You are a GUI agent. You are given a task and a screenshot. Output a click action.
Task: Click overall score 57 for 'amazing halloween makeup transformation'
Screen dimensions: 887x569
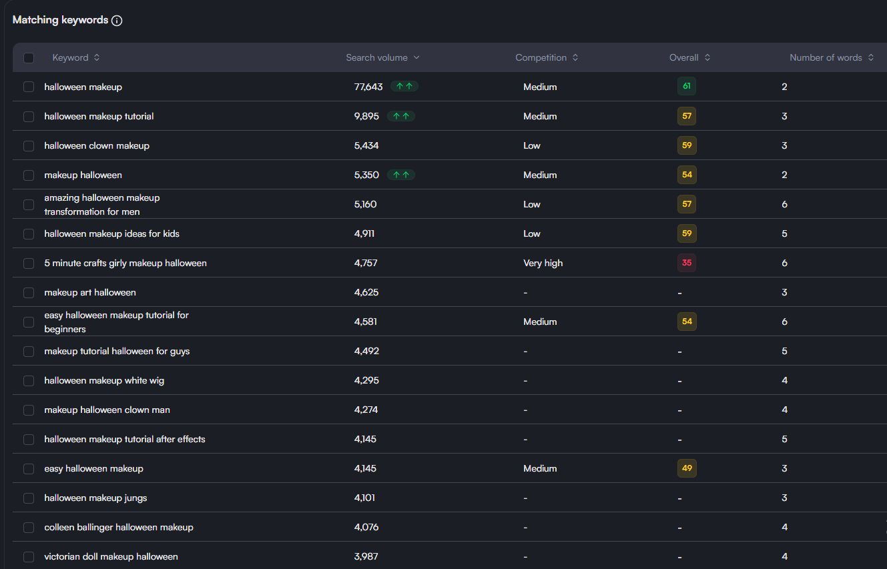[687, 204]
